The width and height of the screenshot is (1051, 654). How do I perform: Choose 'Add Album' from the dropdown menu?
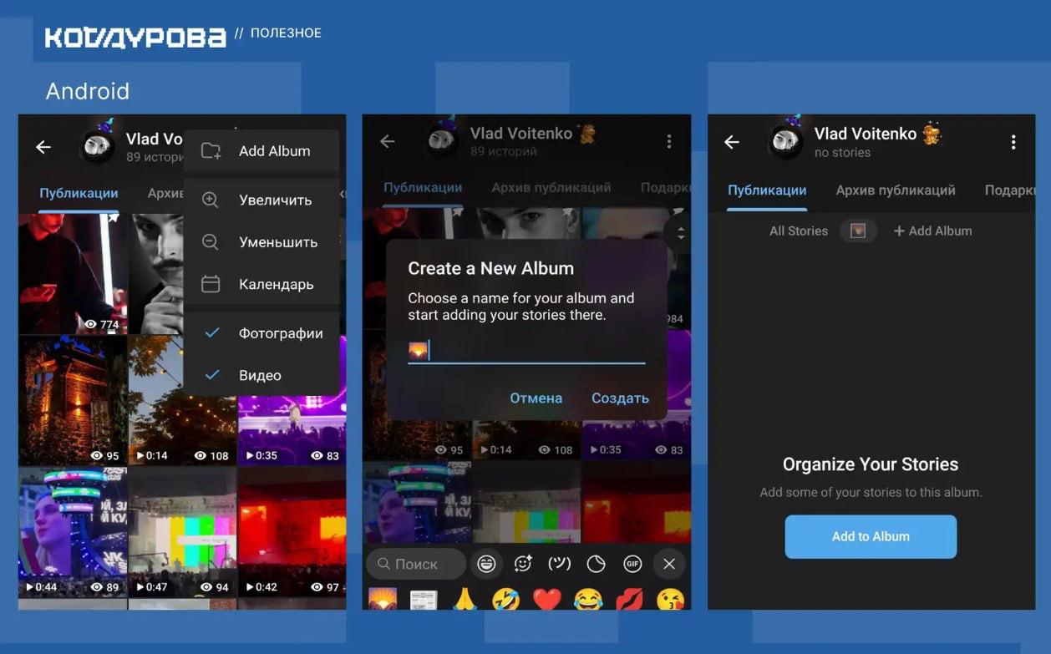262,151
